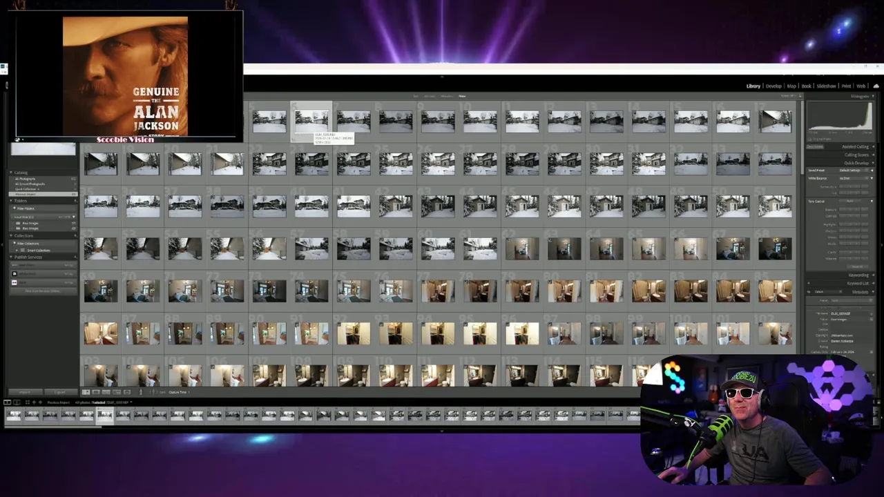Go forward with the filmstrip right arrow
Viewport: 884px width, 497px height.
tap(40, 402)
